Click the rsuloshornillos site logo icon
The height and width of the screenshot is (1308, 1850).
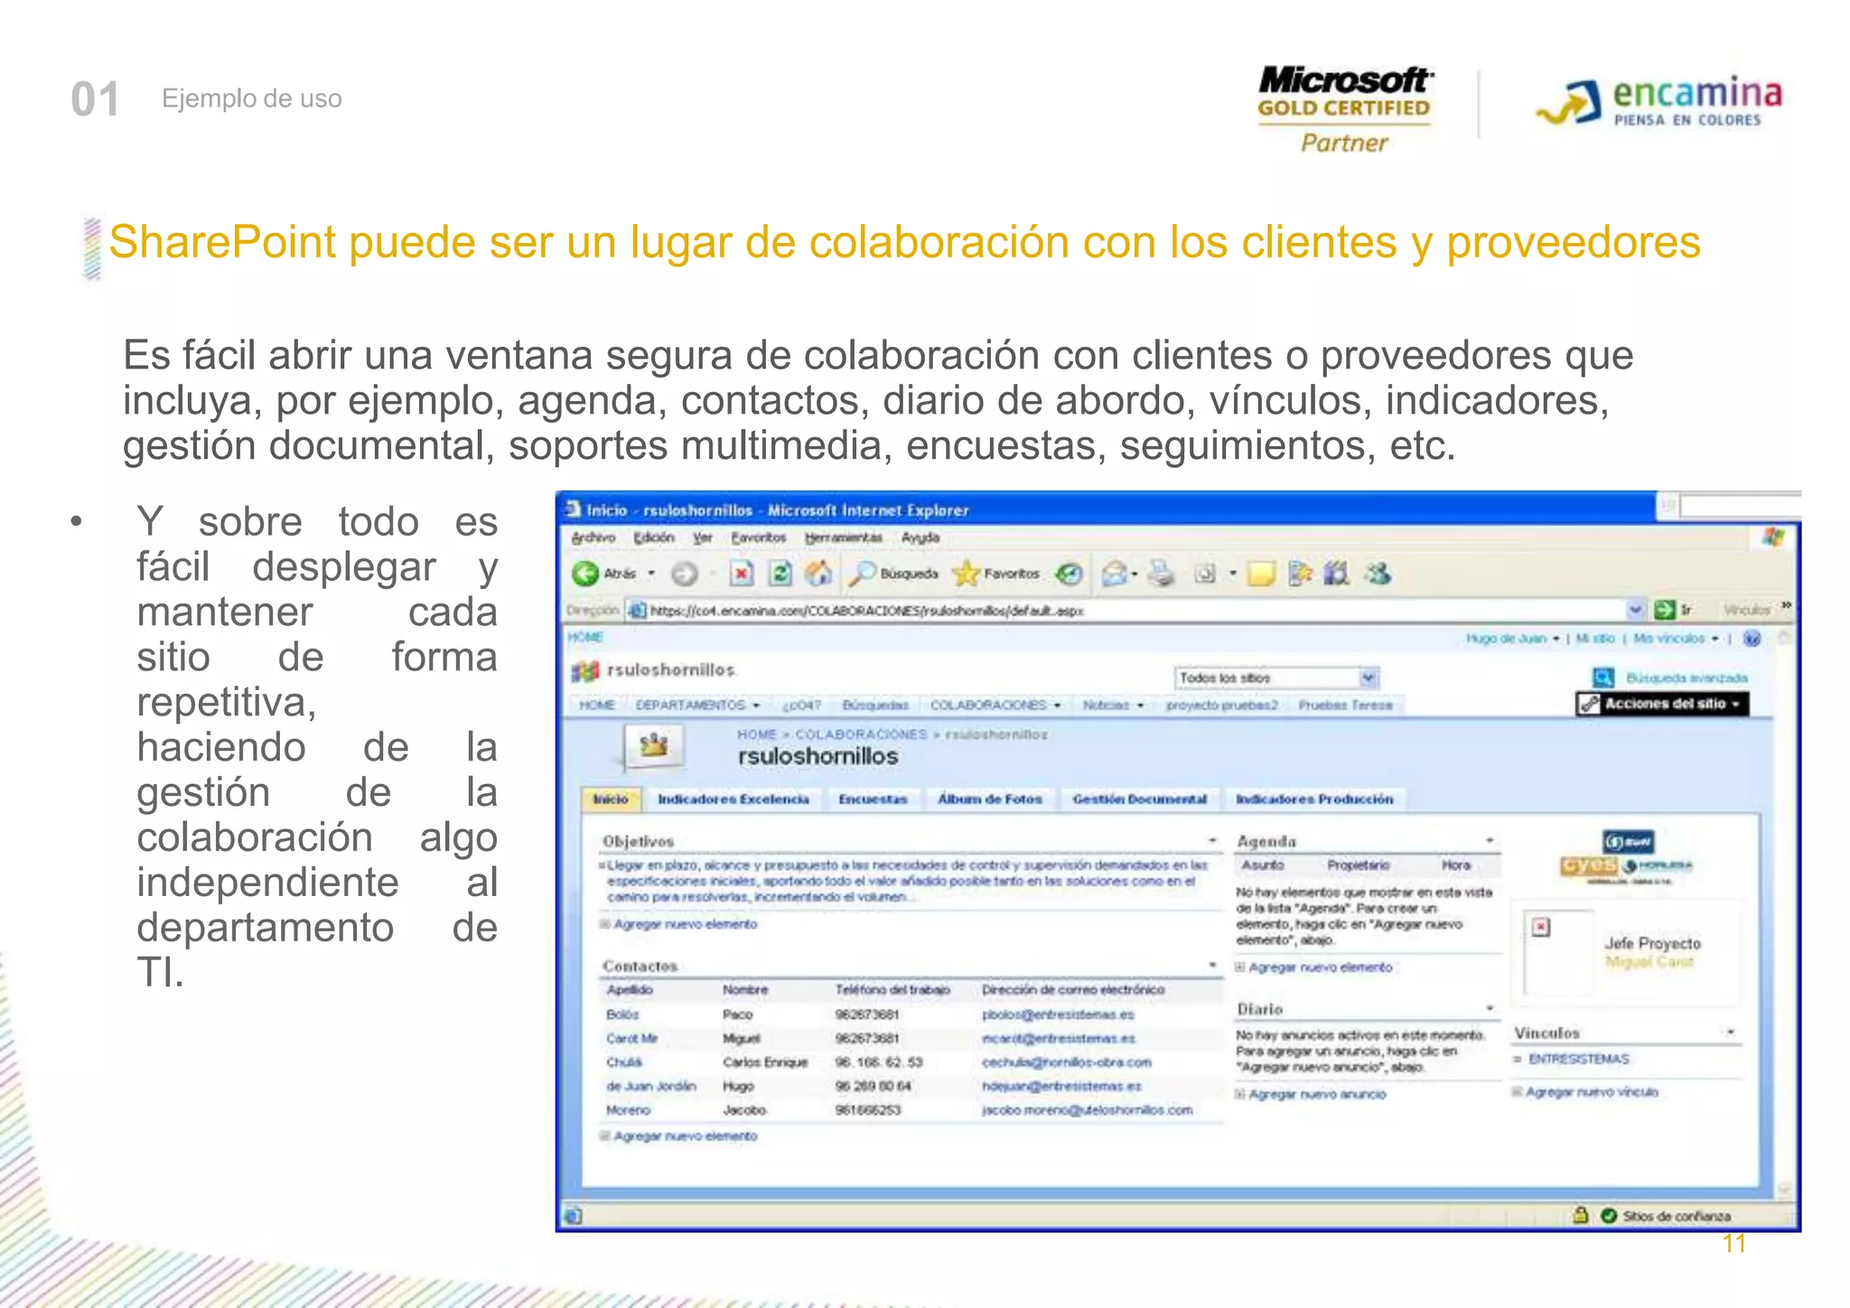tap(586, 670)
